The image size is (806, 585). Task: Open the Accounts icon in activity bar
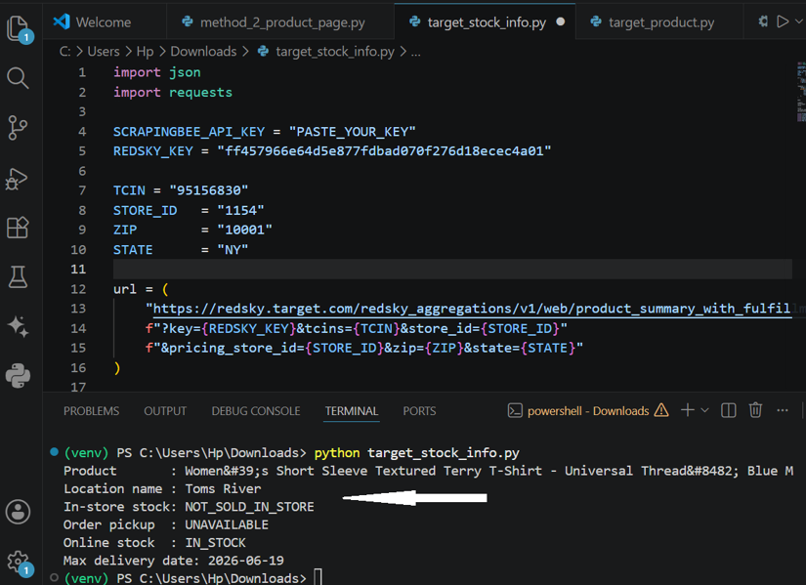pos(18,512)
